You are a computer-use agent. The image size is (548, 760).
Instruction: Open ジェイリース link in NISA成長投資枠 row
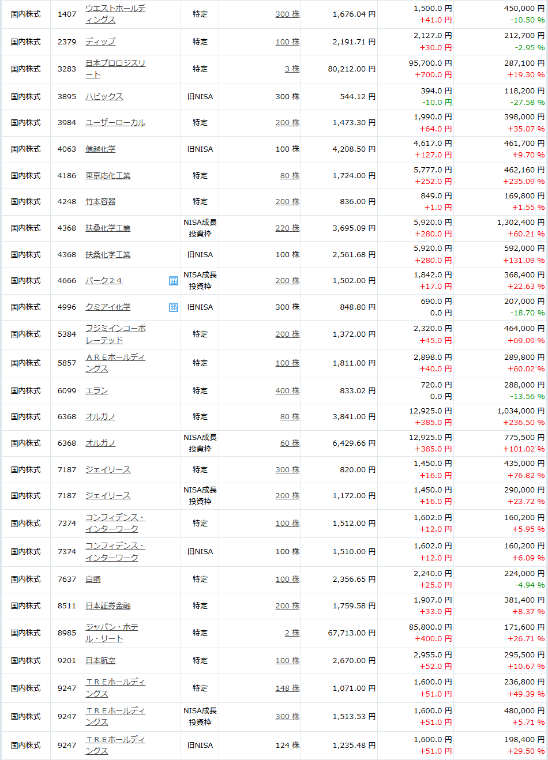108,495
